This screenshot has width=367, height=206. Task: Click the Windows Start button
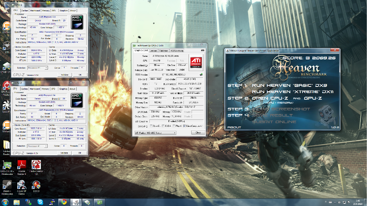coord(5,202)
